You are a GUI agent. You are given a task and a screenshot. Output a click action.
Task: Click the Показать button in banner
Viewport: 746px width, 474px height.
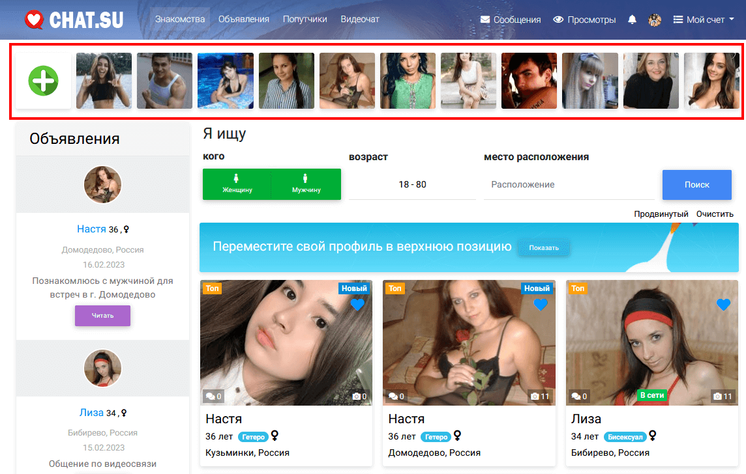click(543, 248)
